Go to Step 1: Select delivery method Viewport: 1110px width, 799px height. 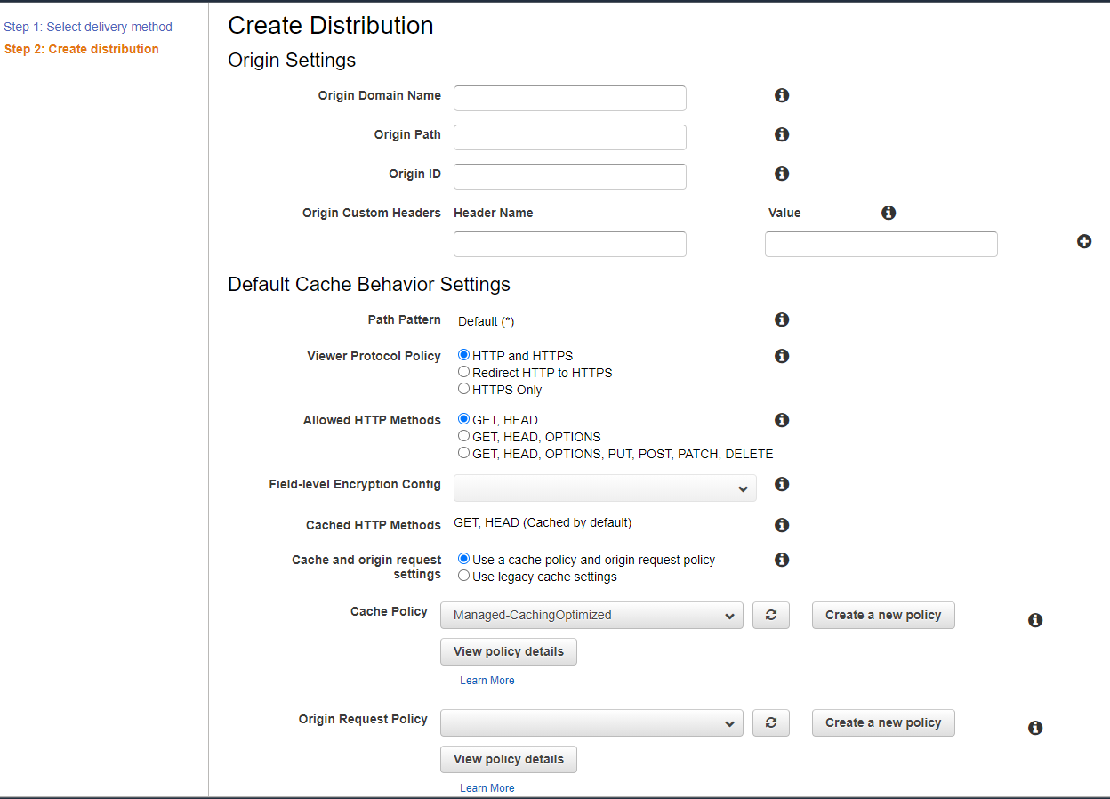[x=88, y=27]
